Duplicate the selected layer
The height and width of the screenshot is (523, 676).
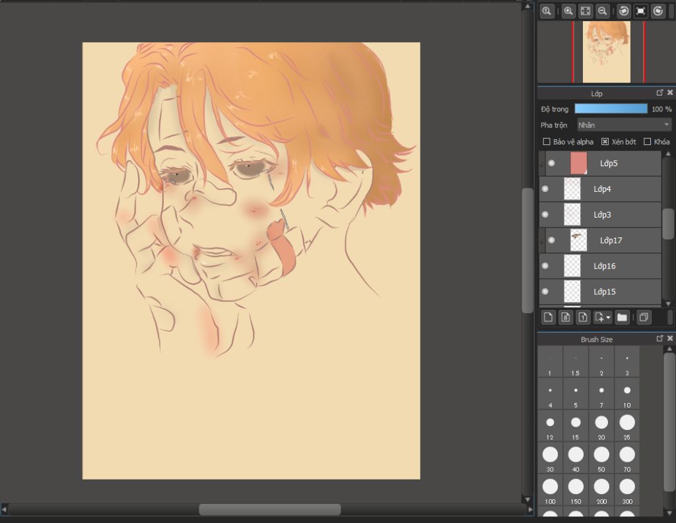coord(644,317)
